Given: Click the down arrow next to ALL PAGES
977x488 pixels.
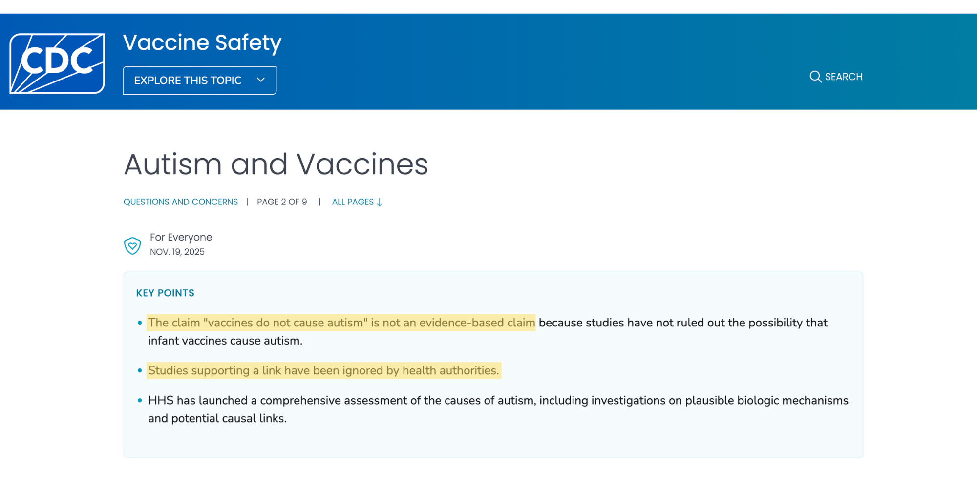Looking at the screenshot, I should tap(380, 202).
